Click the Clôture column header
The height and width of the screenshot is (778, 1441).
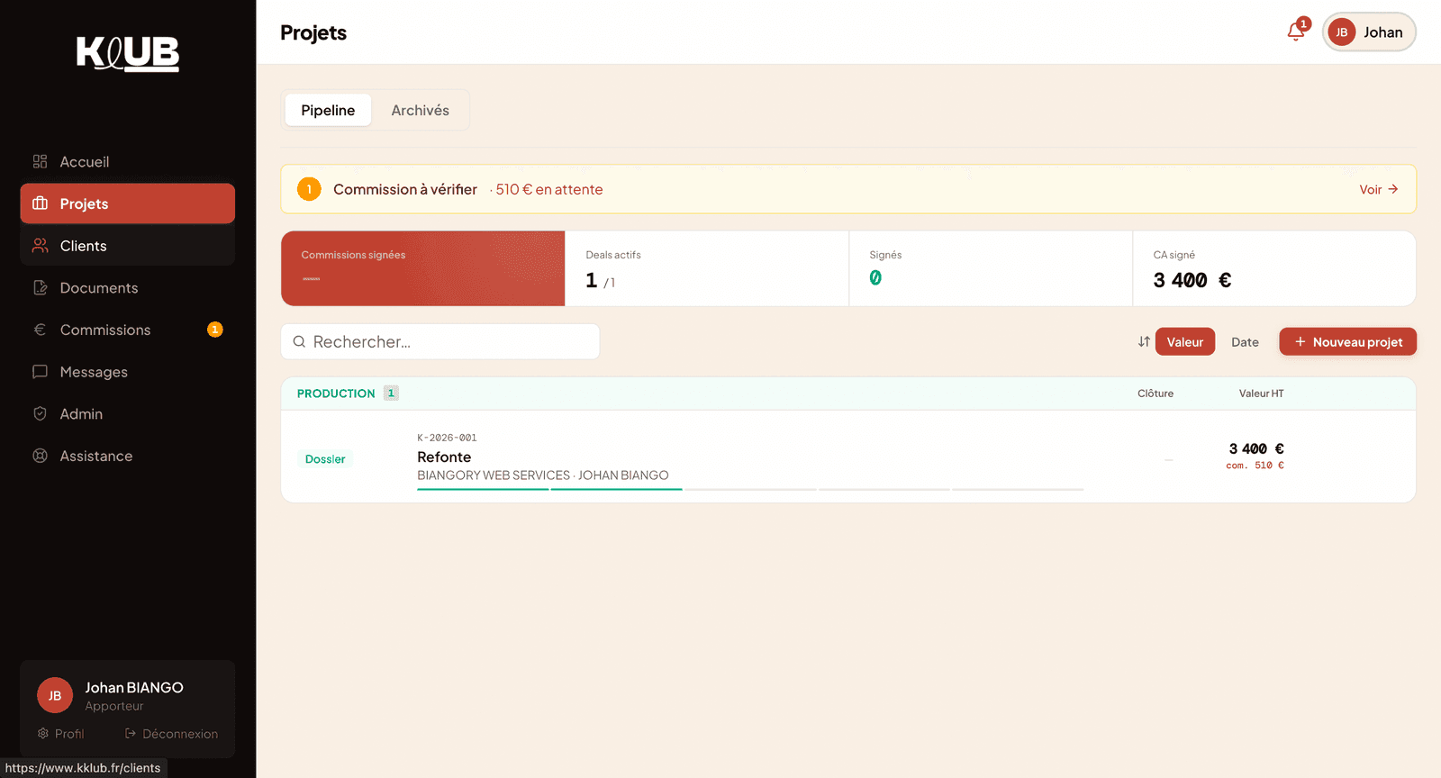[x=1156, y=394]
